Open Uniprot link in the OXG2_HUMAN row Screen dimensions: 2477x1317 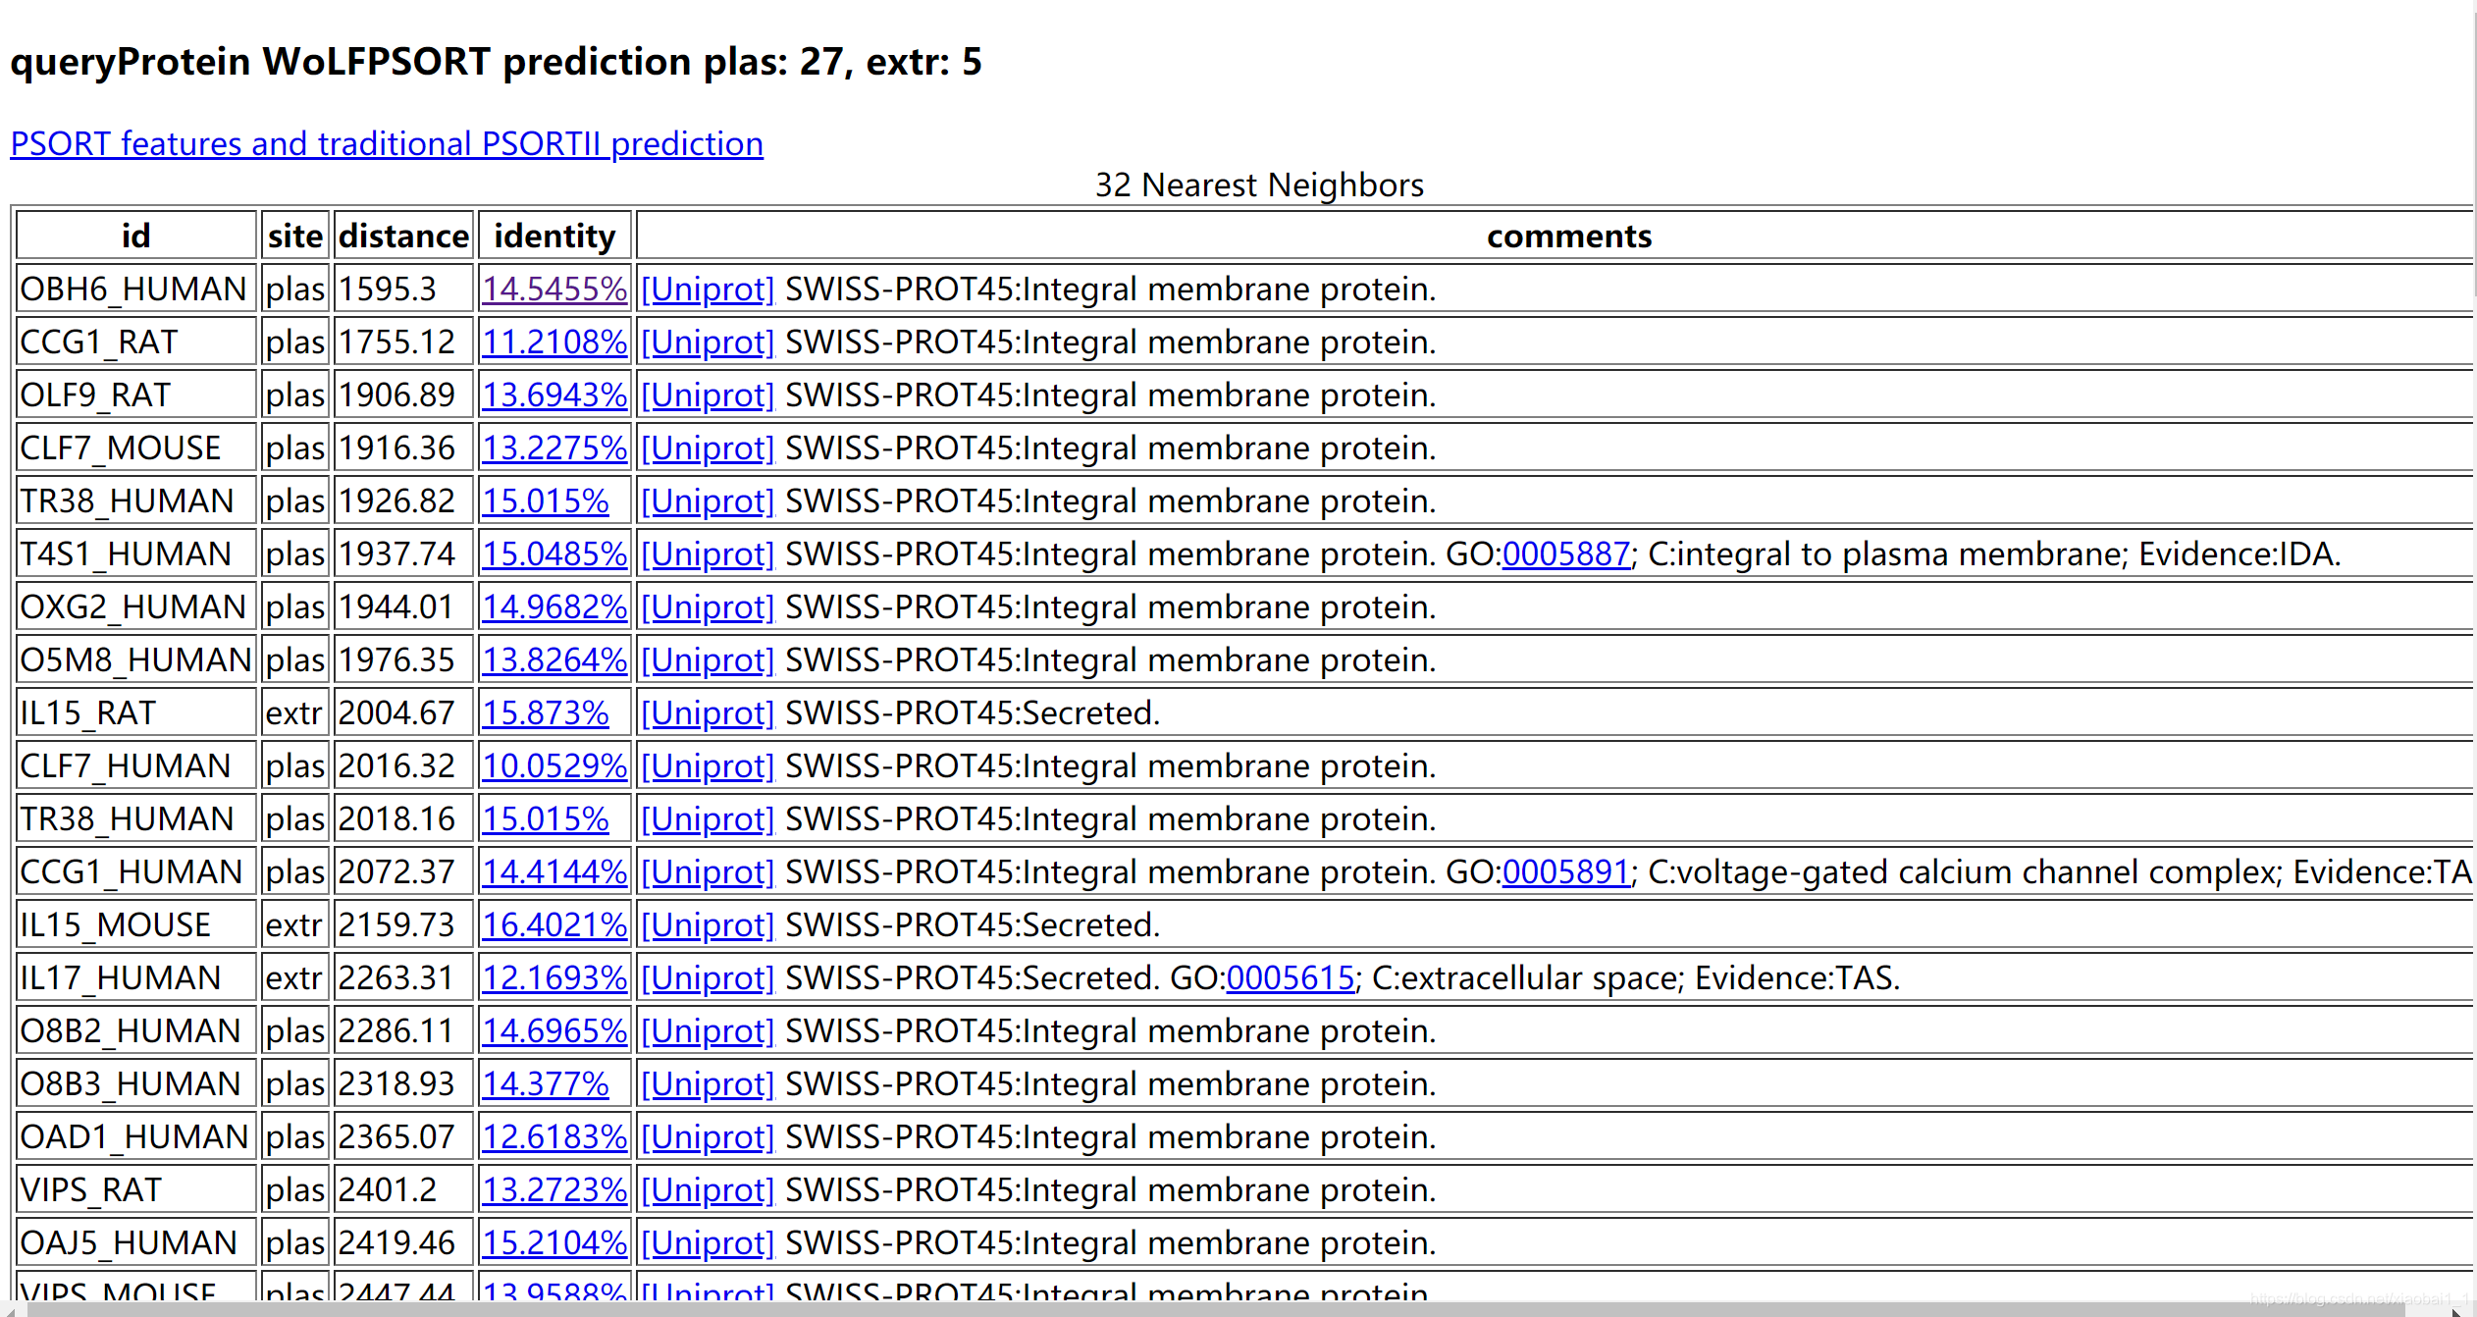coord(708,606)
